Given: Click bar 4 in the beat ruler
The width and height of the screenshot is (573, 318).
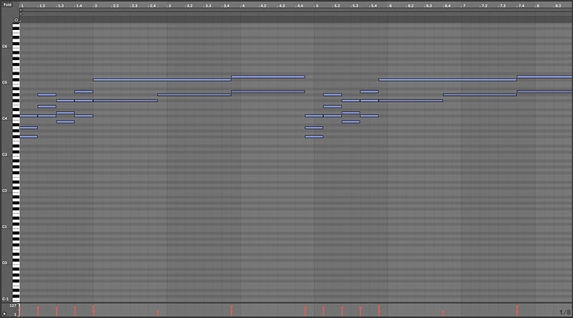Looking at the screenshot, I should pyautogui.click(x=243, y=6).
